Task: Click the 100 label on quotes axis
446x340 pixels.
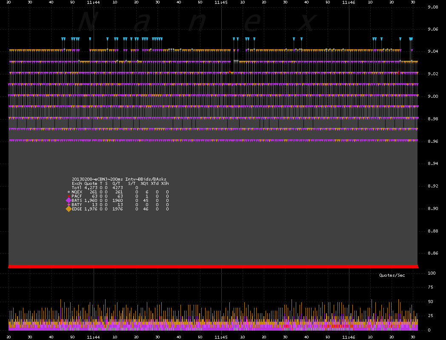Action: [432, 273]
